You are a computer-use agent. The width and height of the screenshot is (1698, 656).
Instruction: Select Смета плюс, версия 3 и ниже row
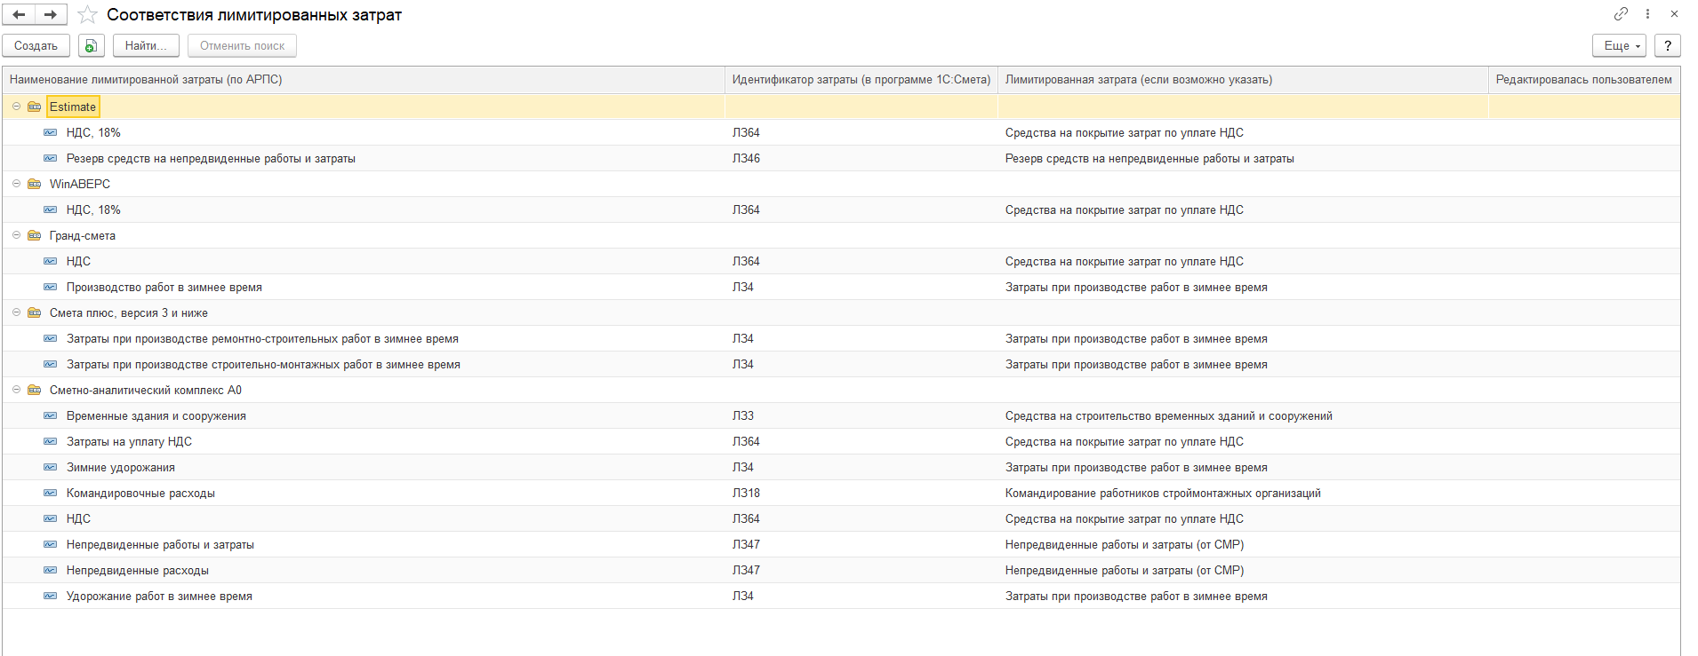coord(841,312)
